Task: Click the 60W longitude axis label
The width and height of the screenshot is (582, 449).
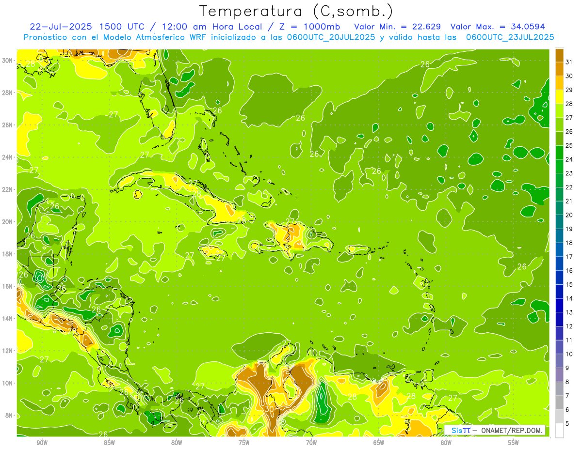Action: pos(446,442)
